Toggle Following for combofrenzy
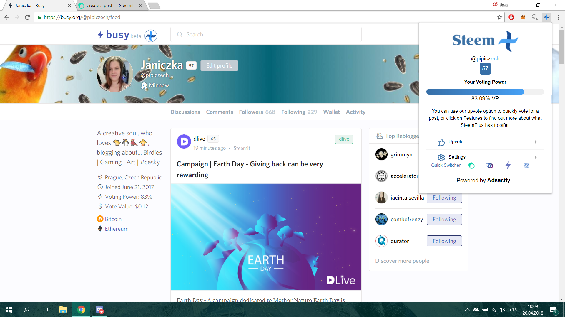565x317 pixels. (444, 219)
